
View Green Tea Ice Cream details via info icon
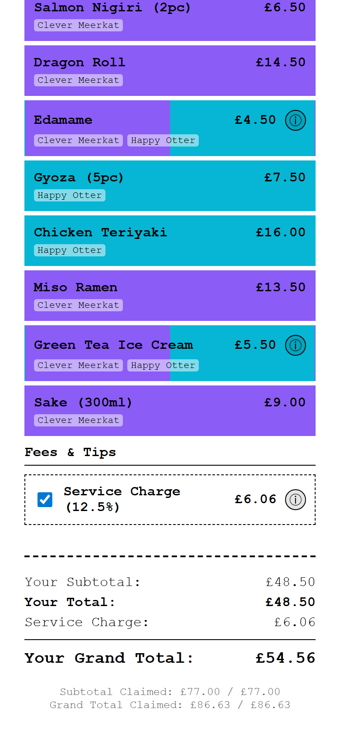(295, 345)
